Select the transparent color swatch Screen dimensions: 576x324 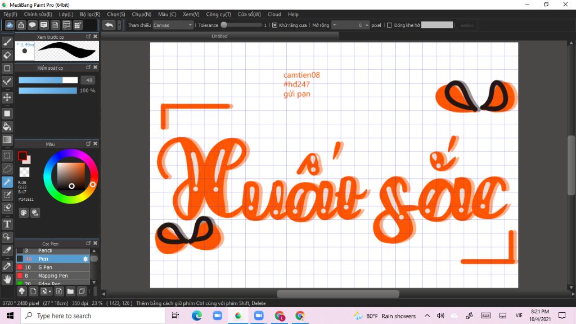tap(24, 172)
